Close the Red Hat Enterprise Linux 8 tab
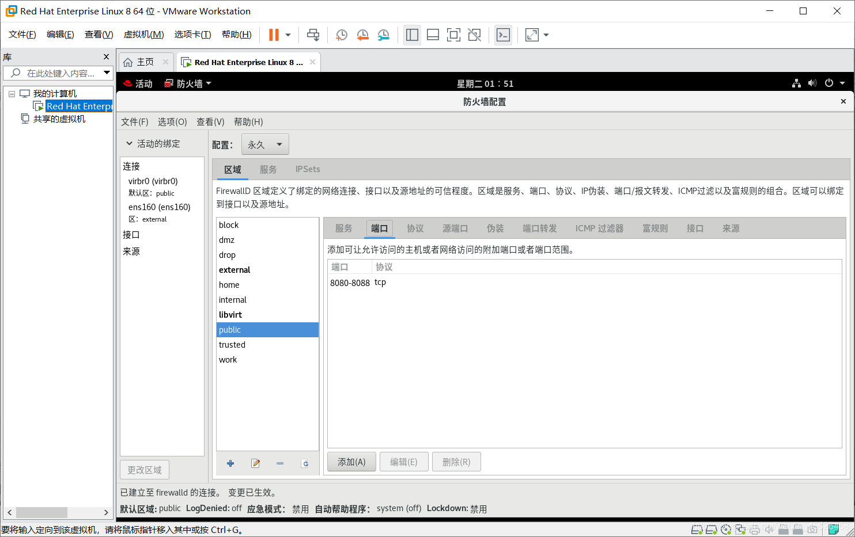This screenshot has height=537, width=855. [x=312, y=62]
